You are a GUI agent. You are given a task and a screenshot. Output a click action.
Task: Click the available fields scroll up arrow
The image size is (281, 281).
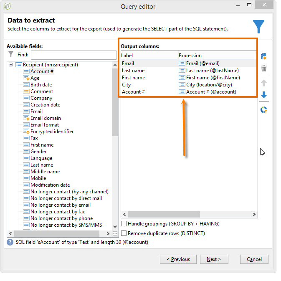[115, 65]
